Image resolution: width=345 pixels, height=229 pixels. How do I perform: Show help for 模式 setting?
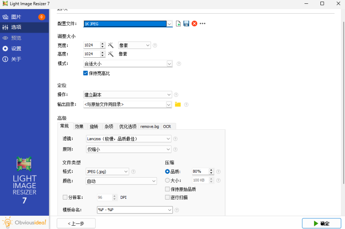[x=179, y=64]
